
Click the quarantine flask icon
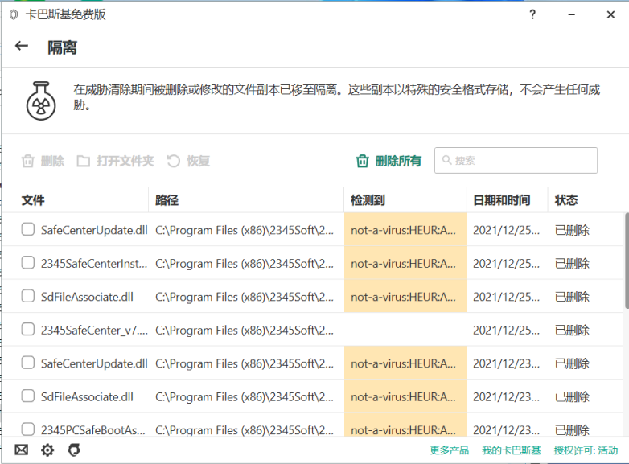click(41, 101)
